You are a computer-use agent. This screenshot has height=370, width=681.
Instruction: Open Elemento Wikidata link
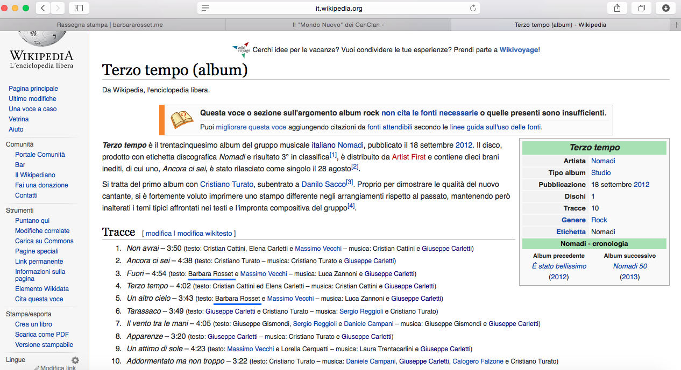42,289
